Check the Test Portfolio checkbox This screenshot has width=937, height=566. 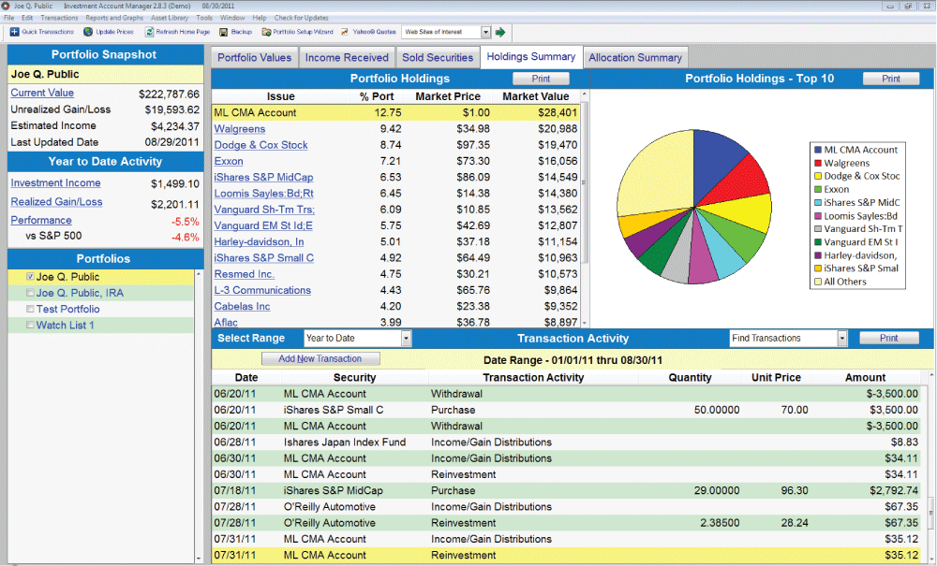[x=30, y=309]
